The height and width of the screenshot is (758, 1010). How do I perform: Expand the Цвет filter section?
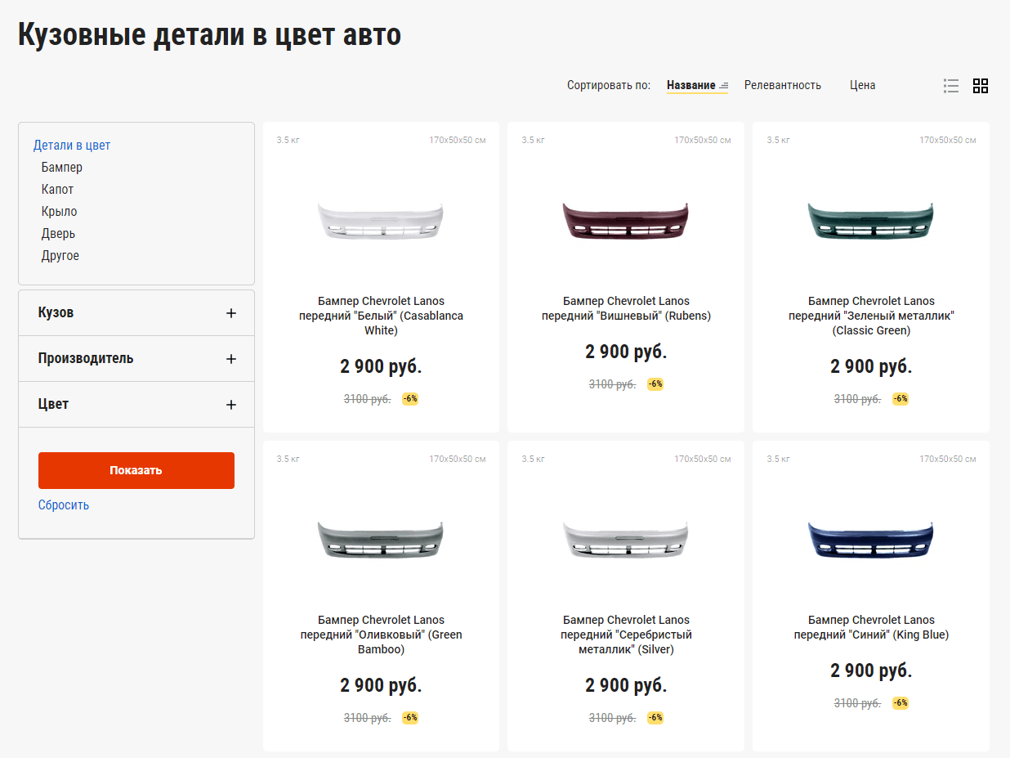(x=231, y=405)
